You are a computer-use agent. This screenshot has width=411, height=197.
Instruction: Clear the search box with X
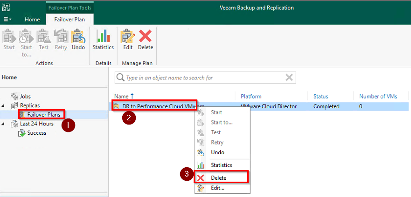[x=289, y=77]
